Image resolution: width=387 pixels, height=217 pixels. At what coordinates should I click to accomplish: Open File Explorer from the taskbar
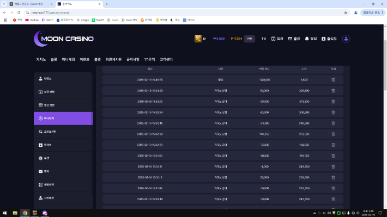(x=15, y=213)
